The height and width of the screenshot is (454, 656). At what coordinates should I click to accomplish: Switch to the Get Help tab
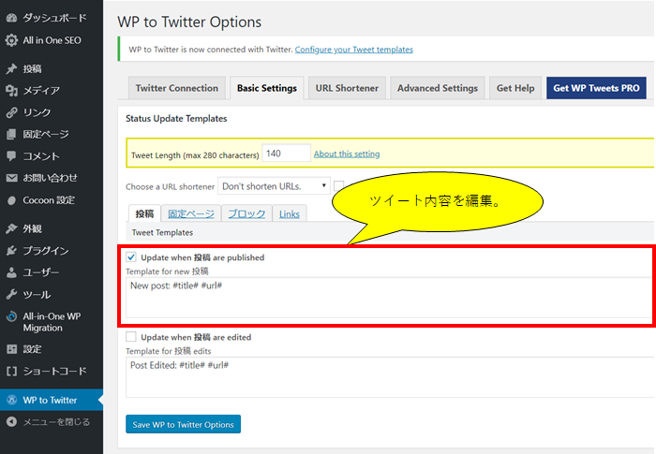coord(515,88)
